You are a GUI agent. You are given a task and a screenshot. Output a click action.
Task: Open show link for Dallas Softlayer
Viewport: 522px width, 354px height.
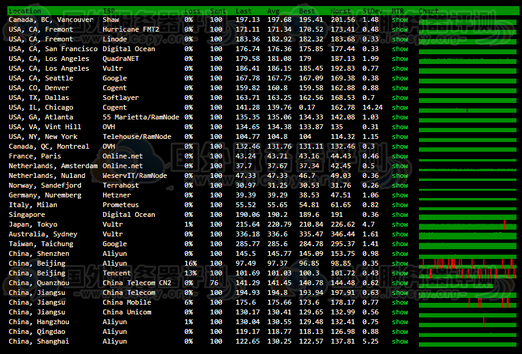pos(400,97)
